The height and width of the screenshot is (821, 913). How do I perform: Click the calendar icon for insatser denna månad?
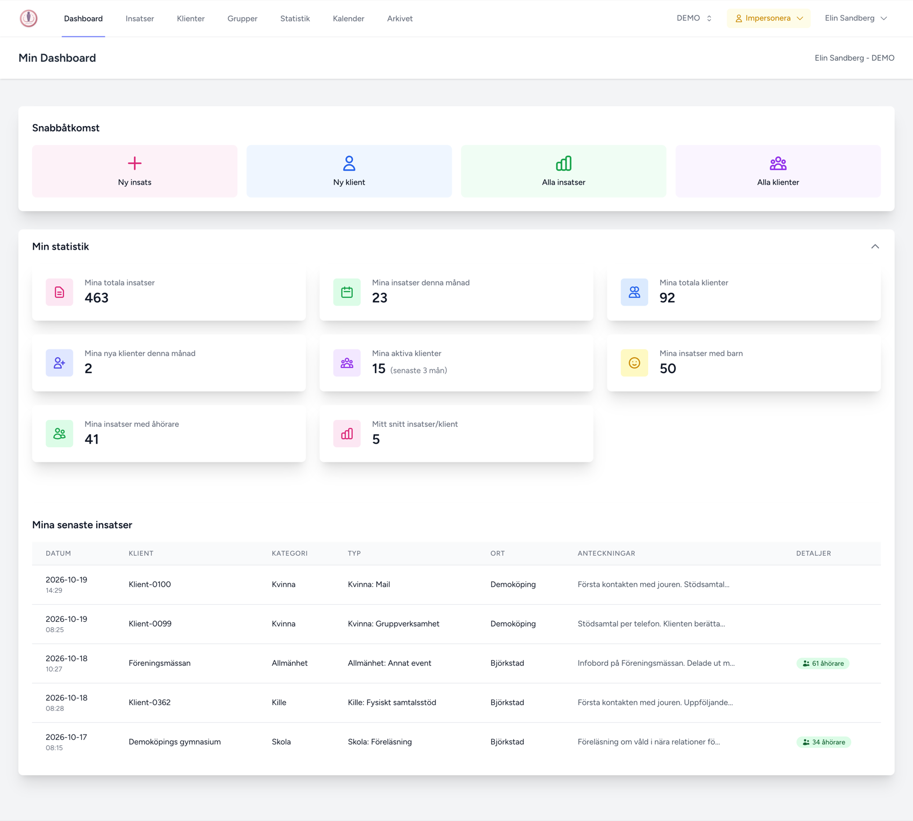pyautogui.click(x=347, y=292)
